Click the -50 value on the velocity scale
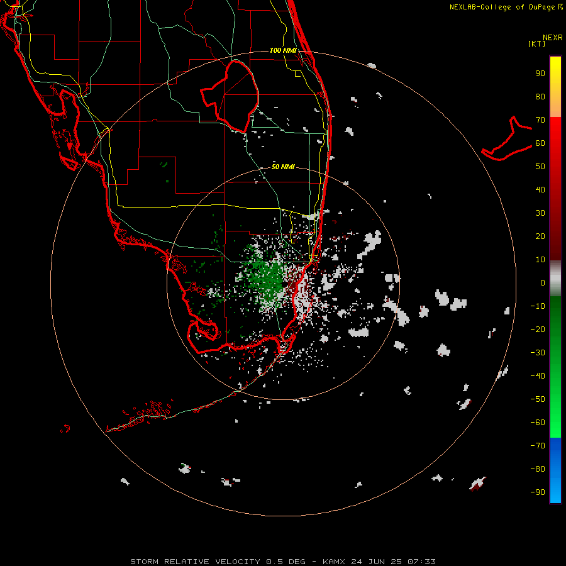 click(x=538, y=399)
